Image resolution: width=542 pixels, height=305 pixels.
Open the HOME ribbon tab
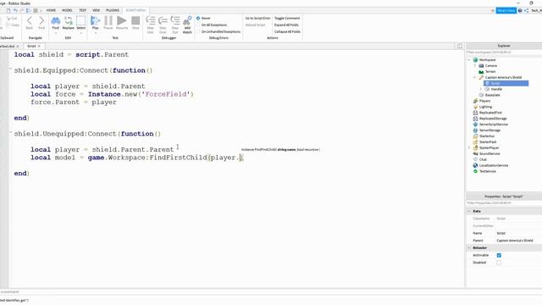point(51,10)
